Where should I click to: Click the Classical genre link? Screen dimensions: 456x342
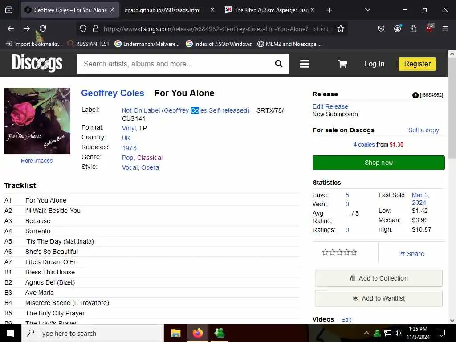coord(150,158)
